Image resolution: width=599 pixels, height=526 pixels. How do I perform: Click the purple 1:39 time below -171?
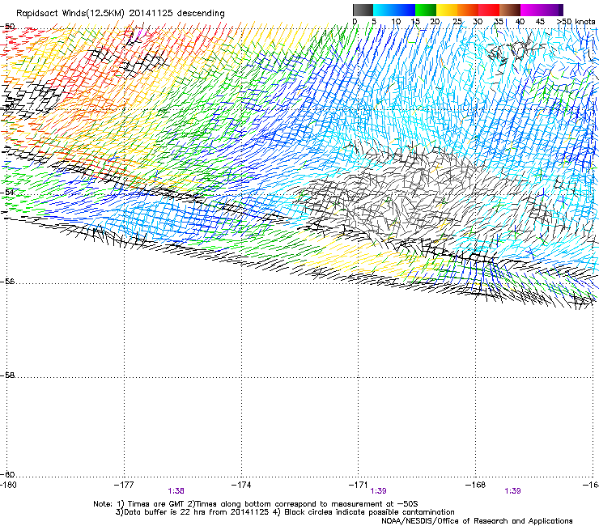pyautogui.click(x=379, y=491)
